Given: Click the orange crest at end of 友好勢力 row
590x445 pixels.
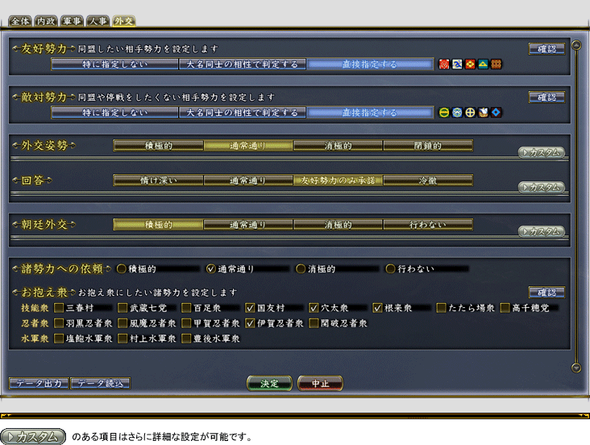Looking at the screenshot, I should click(x=497, y=64).
